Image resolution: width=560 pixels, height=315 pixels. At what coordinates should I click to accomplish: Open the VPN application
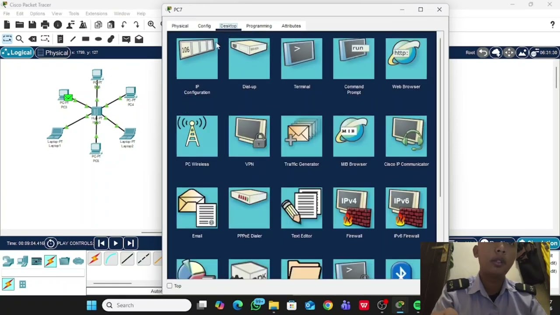(x=249, y=136)
